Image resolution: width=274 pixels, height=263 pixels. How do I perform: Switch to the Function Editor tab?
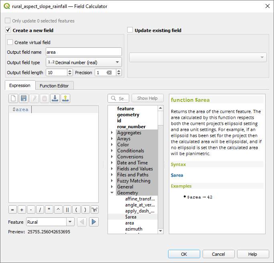(x=54, y=85)
